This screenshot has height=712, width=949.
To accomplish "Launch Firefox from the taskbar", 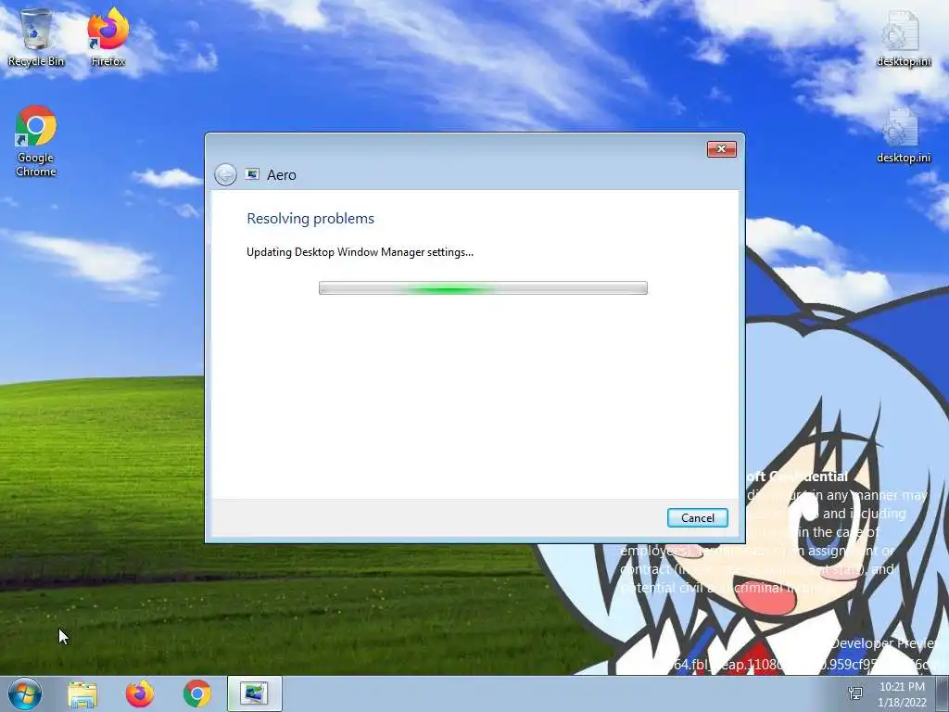I will pyautogui.click(x=140, y=693).
